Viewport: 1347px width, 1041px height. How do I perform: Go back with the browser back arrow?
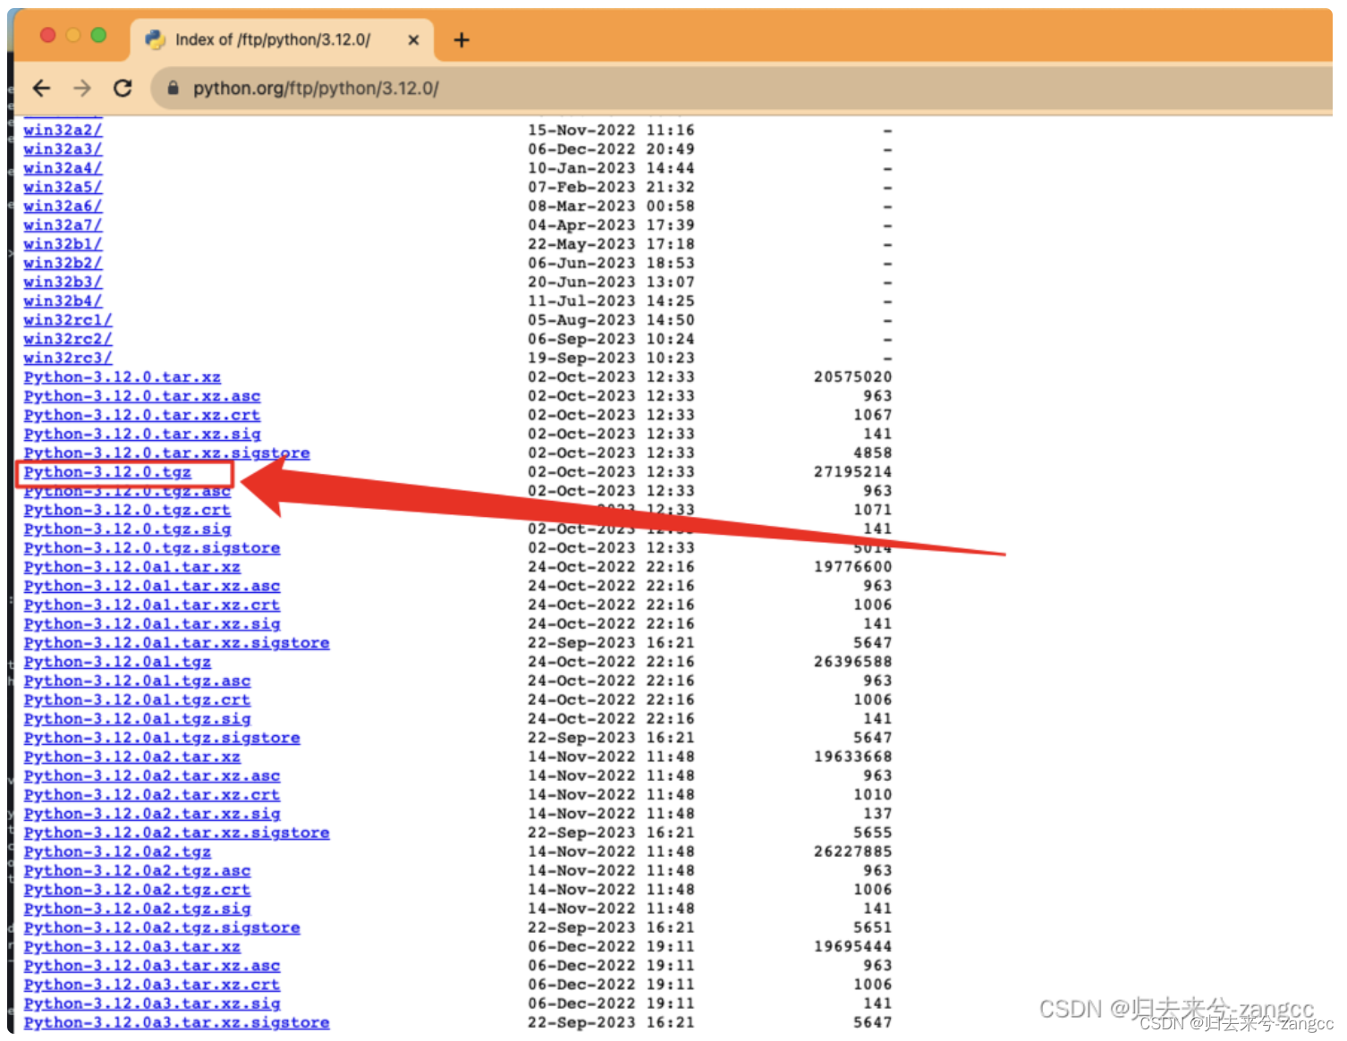click(41, 88)
